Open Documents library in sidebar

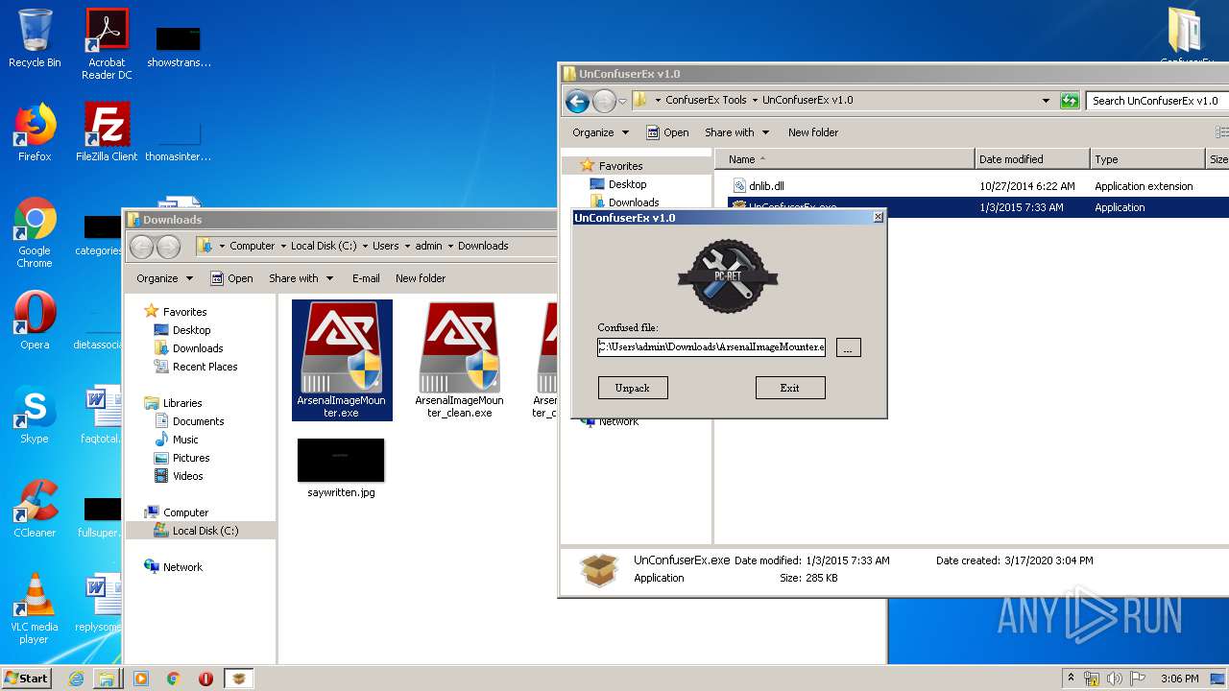click(x=198, y=421)
